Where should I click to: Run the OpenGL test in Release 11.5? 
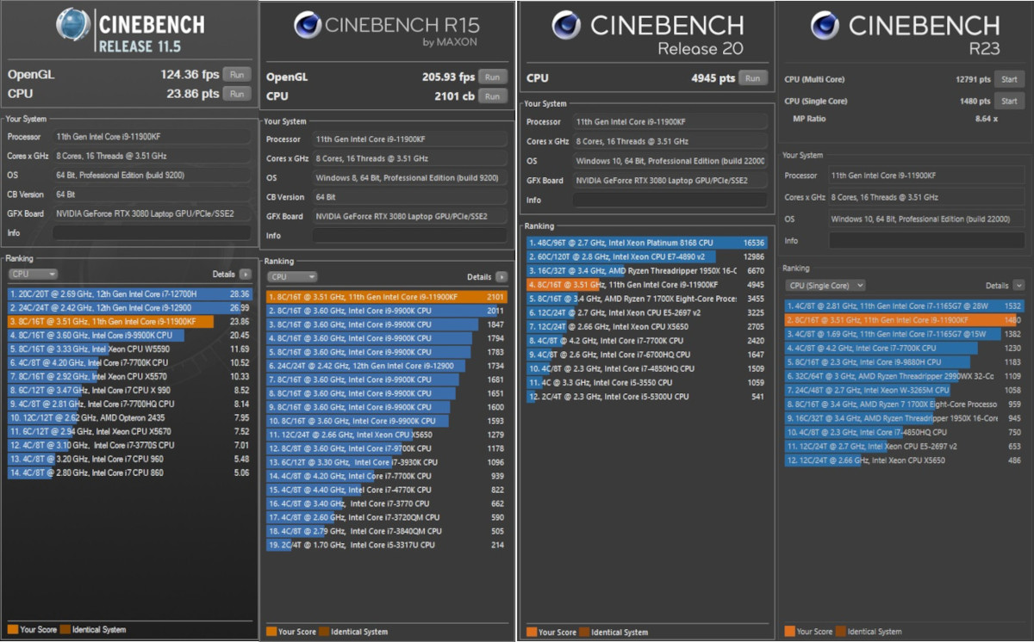tap(236, 74)
